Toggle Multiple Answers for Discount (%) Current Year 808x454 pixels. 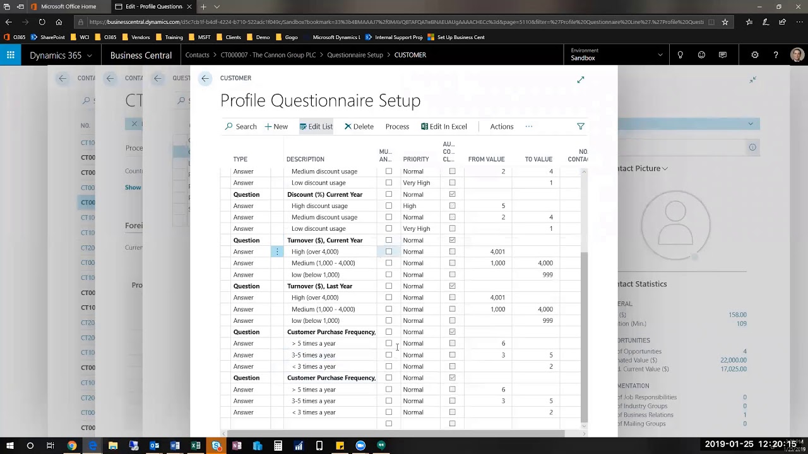(x=389, y=194)
